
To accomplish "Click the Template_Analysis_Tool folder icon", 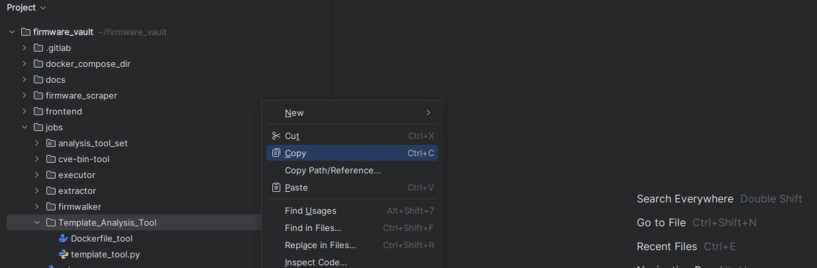I will click(x=51, y=222).
